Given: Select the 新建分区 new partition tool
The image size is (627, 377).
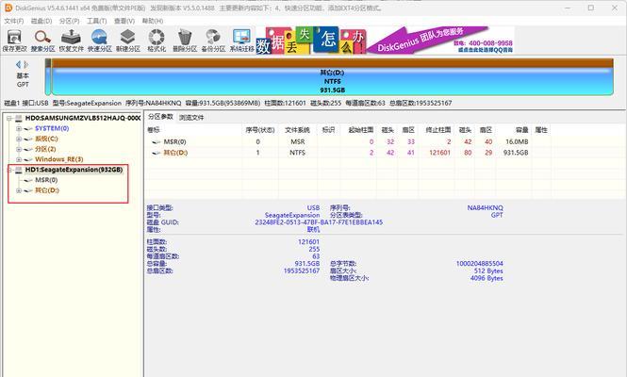Looking at the screenshot, I should 128,41.
